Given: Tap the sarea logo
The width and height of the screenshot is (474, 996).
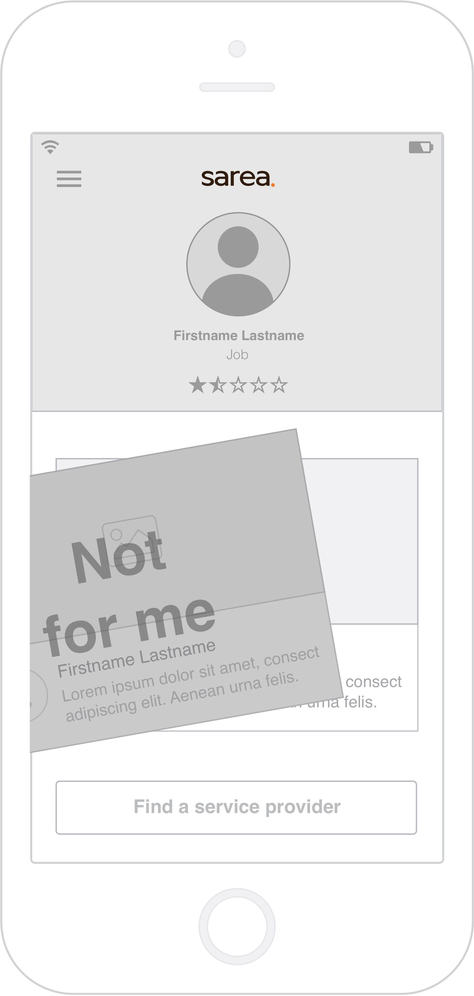Looking at the screenshot, I should pyautogui.click(x=238, y=178).
